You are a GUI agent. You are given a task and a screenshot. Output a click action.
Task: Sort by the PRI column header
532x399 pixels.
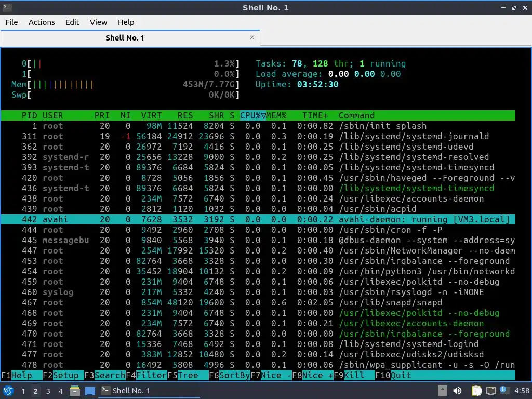pos(102,115)
